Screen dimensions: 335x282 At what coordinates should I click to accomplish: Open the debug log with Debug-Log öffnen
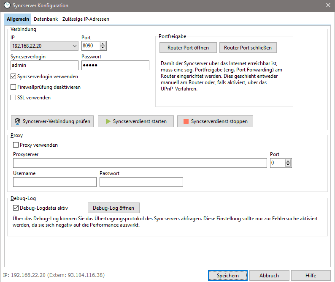tap(113, 208)
